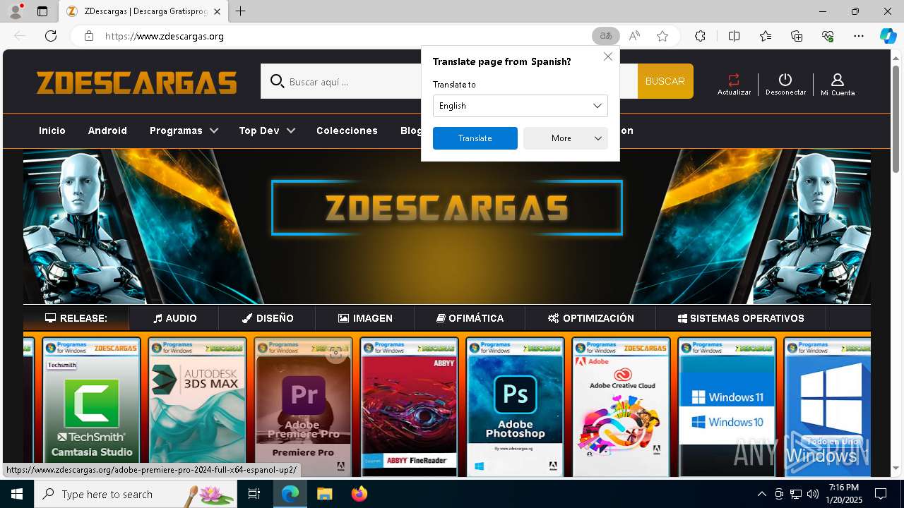The image size is (904, 508).
Task: Open the Android menu item
Action: pos(107,131)
